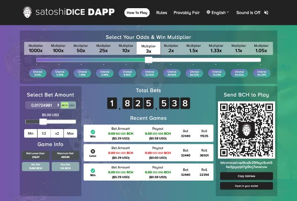Screen dimensions: 297x201
Task: Choose the Chance 49.50% pill
Action: pyautogui.click(x=172, y=73)
